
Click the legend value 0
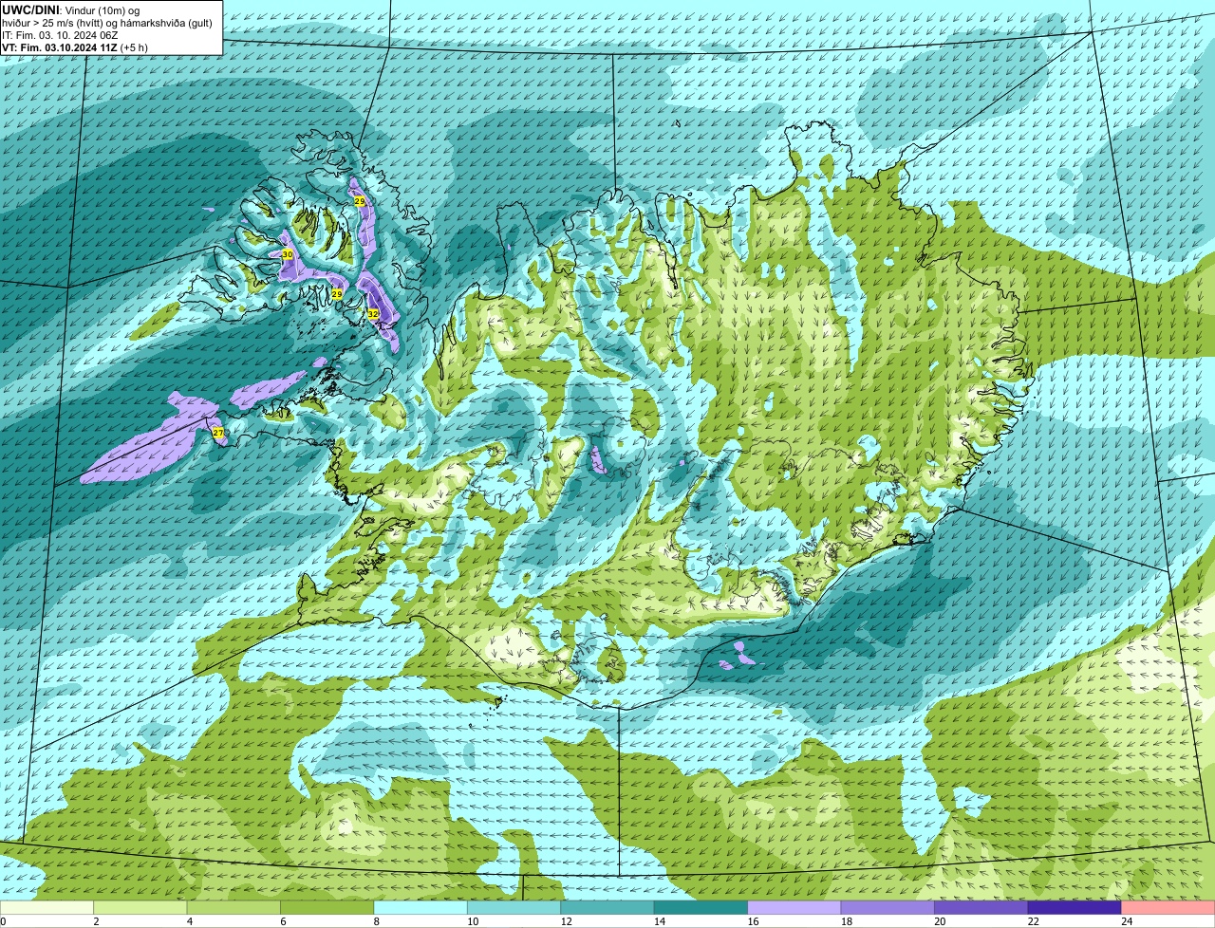3,921
